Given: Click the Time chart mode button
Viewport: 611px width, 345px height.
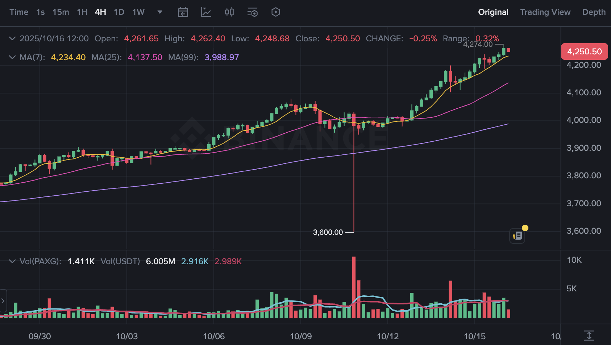Looking at the screenshot, I should (x=19, y=12).
